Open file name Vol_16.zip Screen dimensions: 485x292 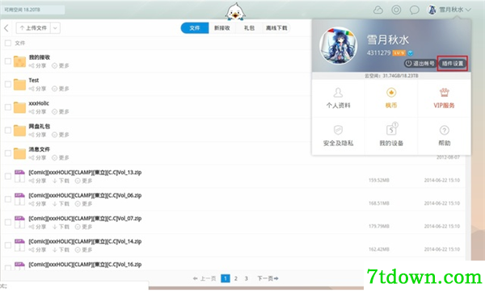tap(85, 265)
